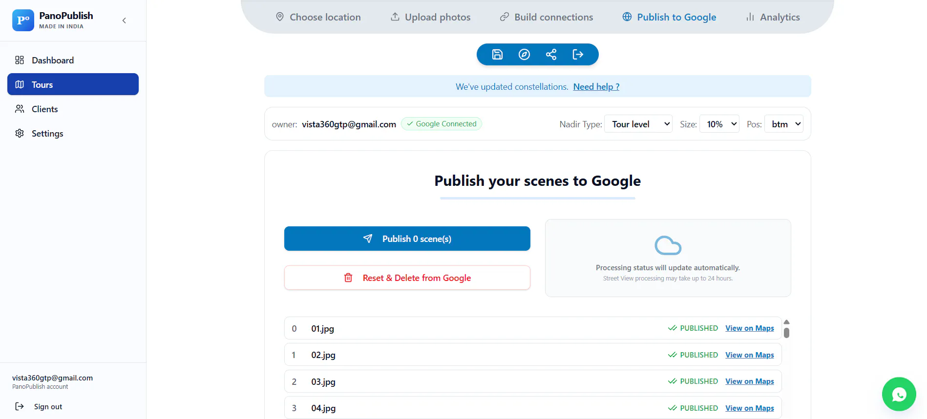
Task: Click the PUBLISHED status for 02.jpg
Action: [693, 355]
